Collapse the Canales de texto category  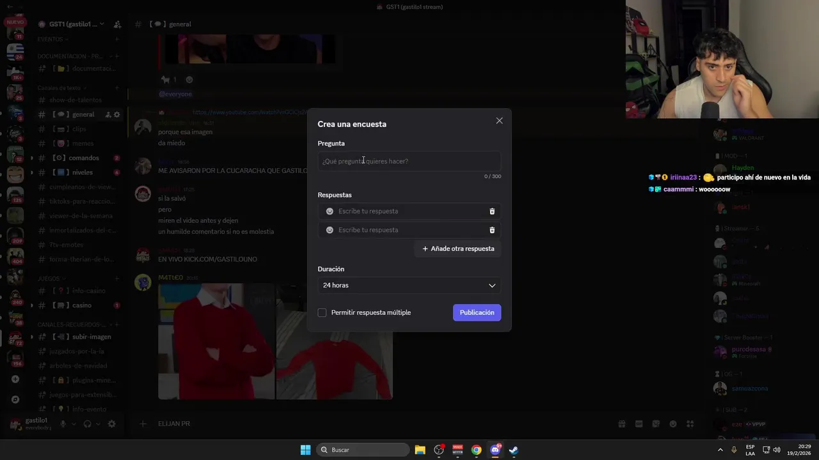click(62, 88)
